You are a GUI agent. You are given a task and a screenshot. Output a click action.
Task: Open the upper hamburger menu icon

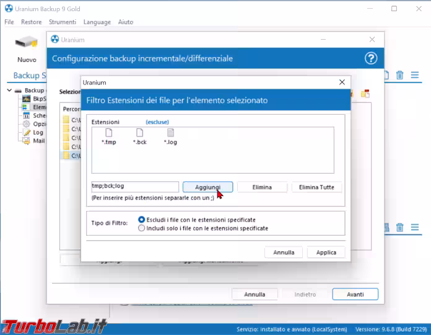point(415,75)
